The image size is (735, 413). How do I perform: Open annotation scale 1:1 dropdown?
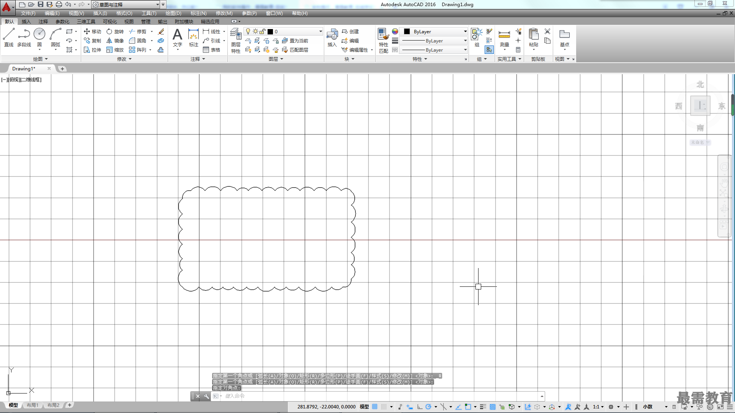click(598, 407)
